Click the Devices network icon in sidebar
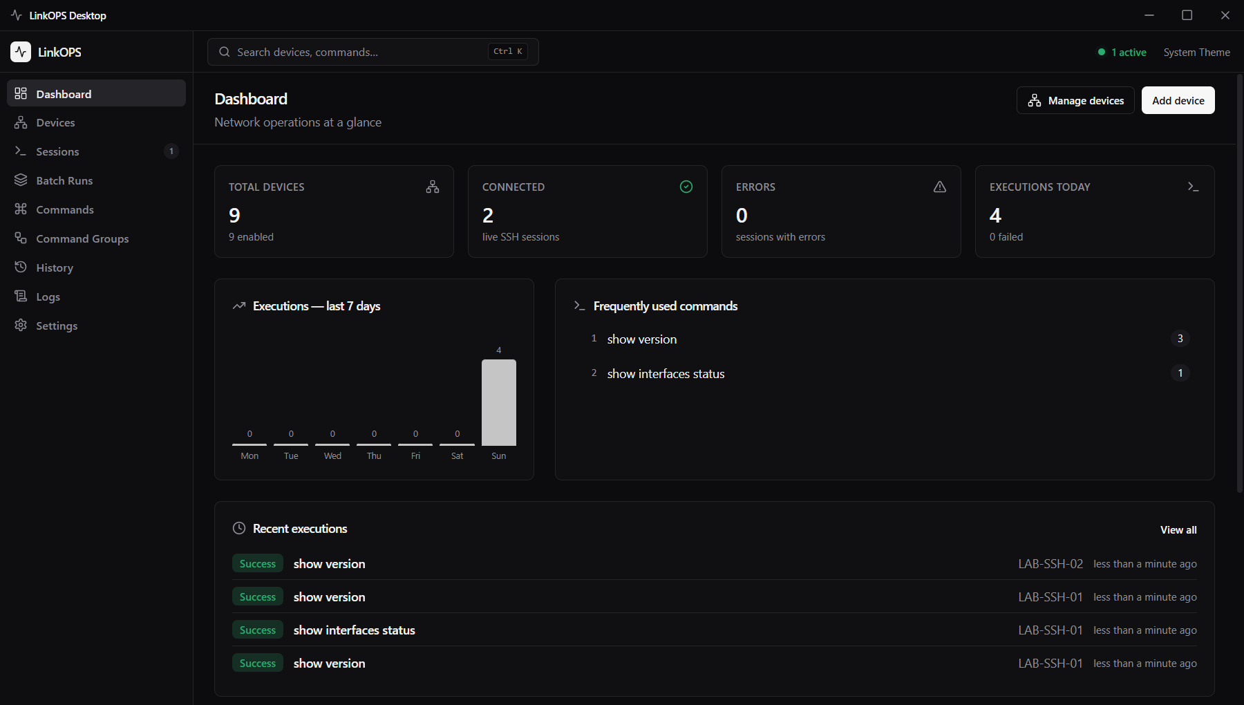1244x705 pixels. tap(21, 122)
